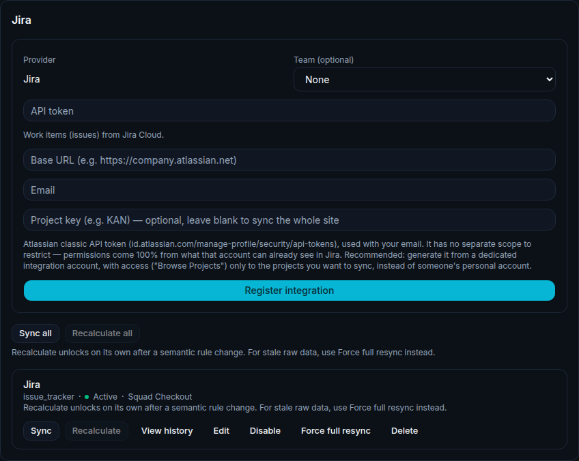Open the Team (optional) dropdown
Viewport: 579px width, 461px height.
pos(424,79)
